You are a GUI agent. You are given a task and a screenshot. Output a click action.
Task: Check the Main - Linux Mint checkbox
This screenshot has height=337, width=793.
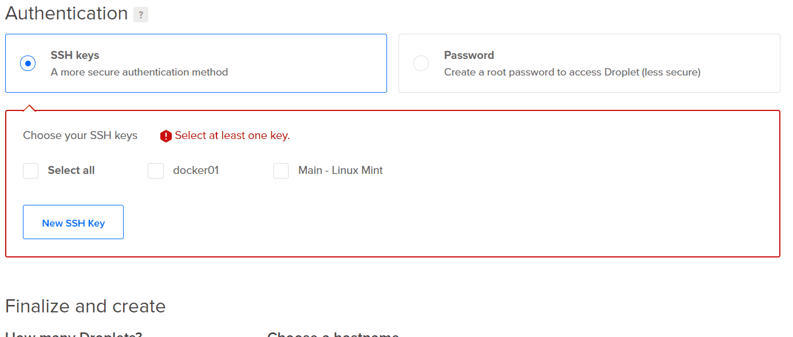coord(281,171)
